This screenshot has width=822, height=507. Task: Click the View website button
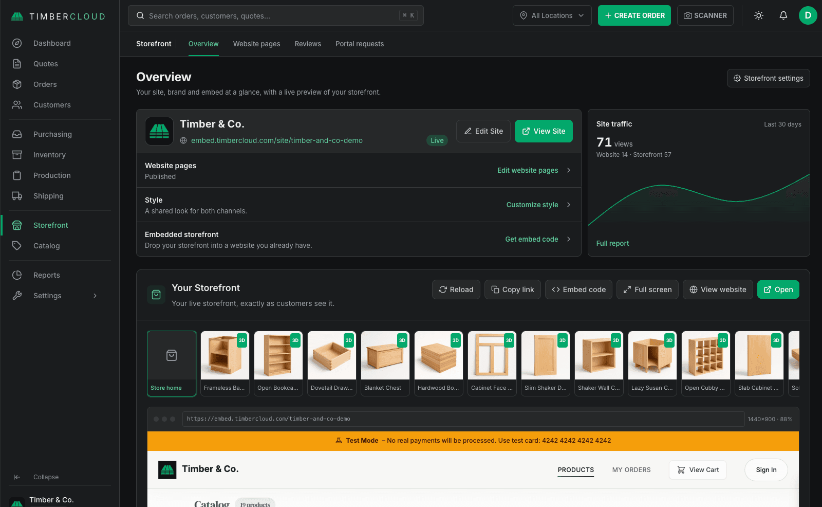(718, 289)
